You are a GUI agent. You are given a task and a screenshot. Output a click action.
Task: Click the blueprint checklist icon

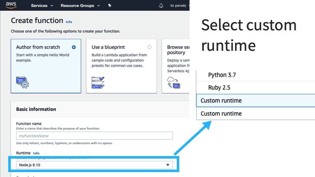tap(98, 82)
